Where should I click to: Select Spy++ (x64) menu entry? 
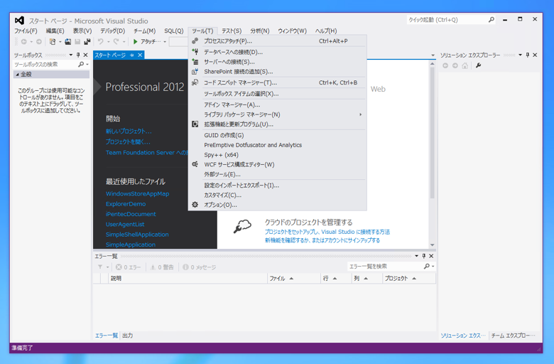[277, 154]
